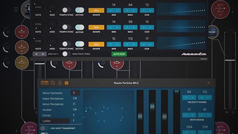Toggle Tempo Sync in the CC# 13 row

(x=67, y=10)
